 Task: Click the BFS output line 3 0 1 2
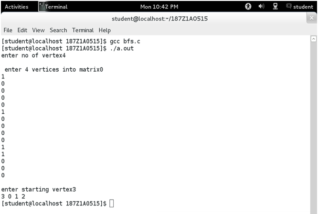click(13, 196)
